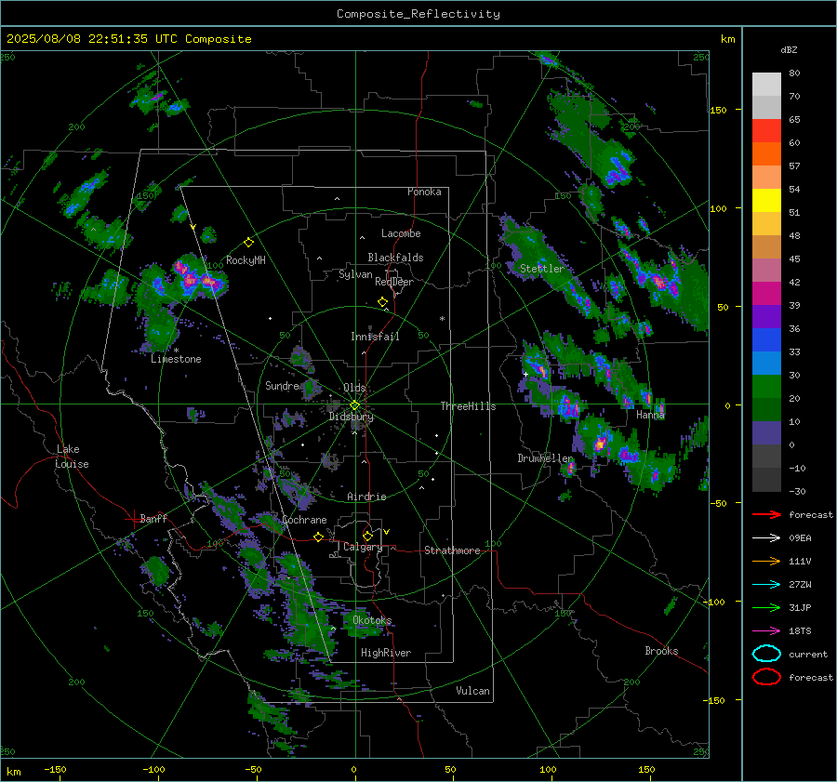Image resolution: width=837 pixels, height=782 pixels.
Task: Select the orange 111V arrow symbol
Action: tap(766, 561)
